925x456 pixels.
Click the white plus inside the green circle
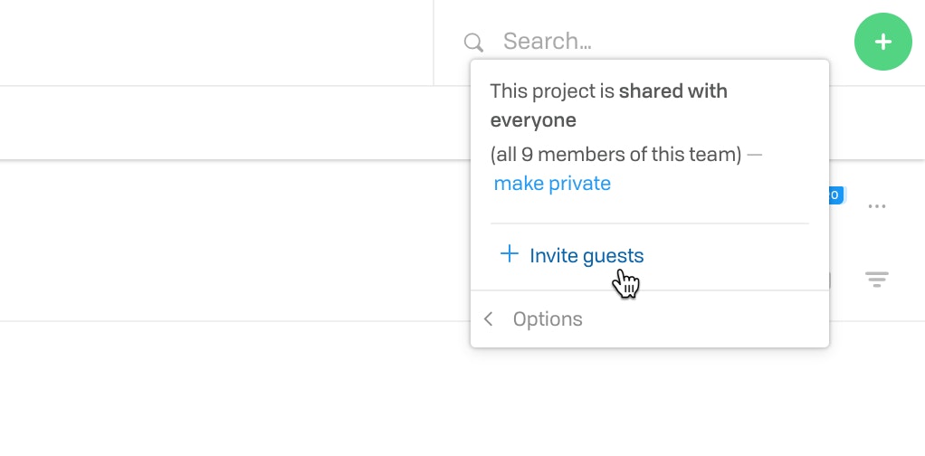point(883,42)
